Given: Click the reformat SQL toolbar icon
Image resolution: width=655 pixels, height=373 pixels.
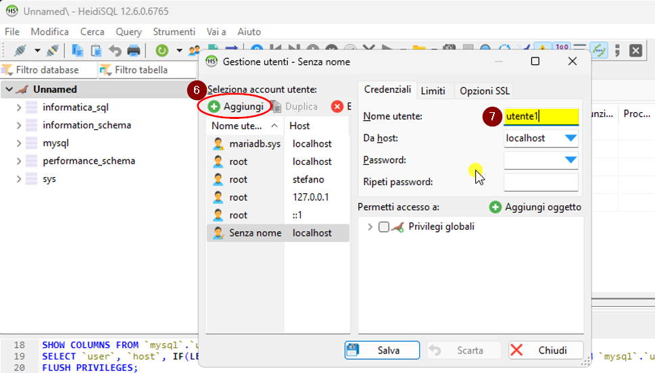Looking at the screenshot, I should click(x=599, y=51).
